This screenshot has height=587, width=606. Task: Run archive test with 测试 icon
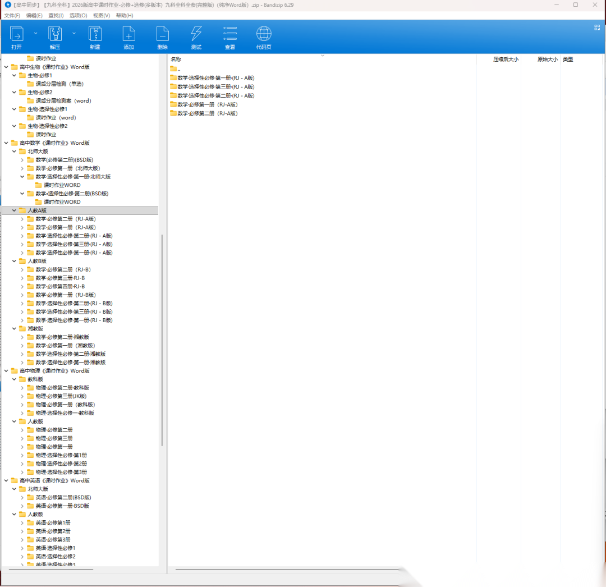(x=196, y=34)
